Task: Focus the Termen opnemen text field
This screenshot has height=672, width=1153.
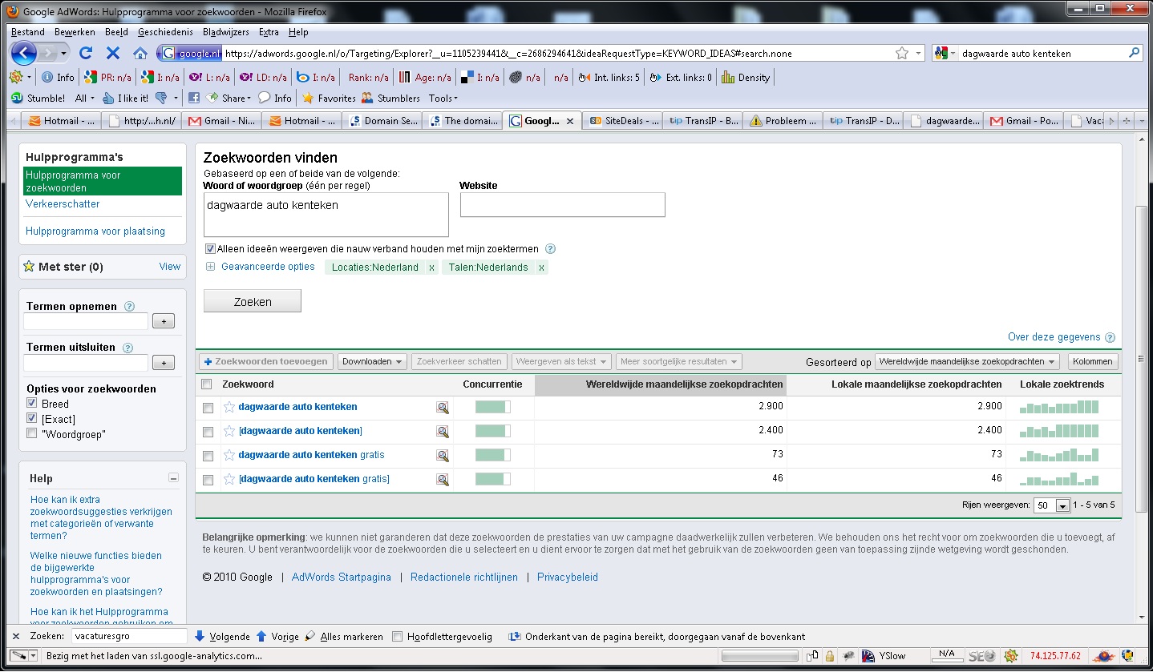Action: coord(86,321)
